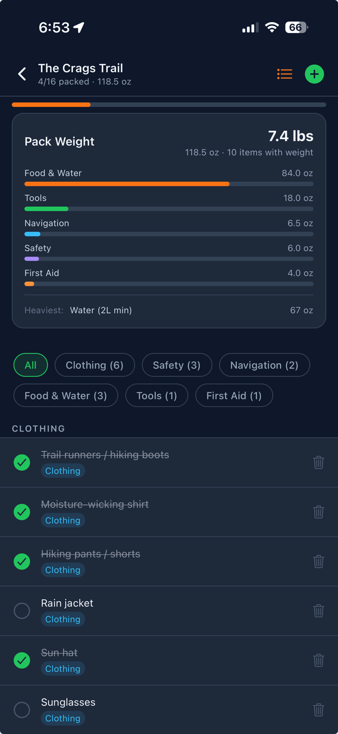Mark Rain jacket as packed

pos(22,611)
